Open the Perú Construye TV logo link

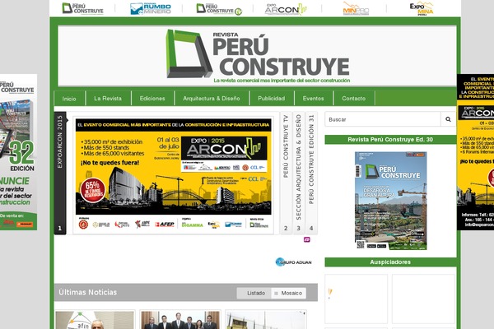[x=219, y=9]
